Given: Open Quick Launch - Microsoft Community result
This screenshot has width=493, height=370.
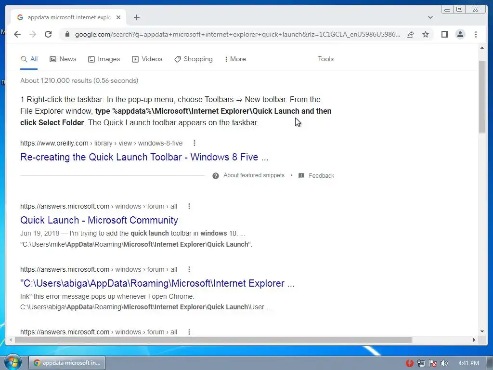Looking at the screenshot, I should tap(99, 220).
